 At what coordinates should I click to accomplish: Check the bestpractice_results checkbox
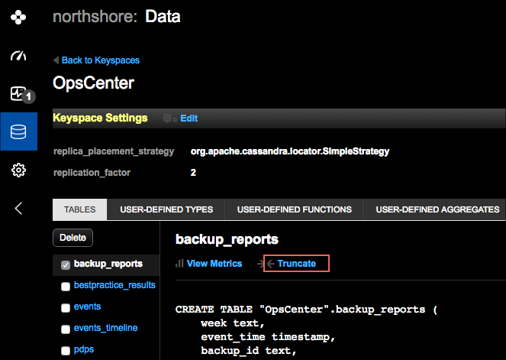pos(66,286)
